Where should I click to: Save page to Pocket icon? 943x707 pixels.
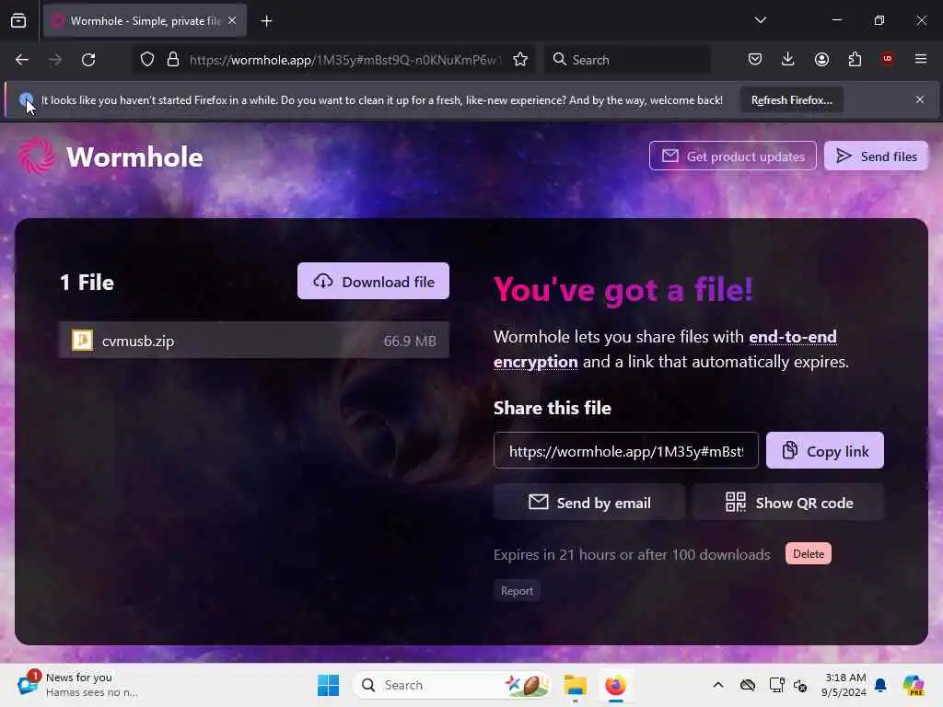click(x=755, y=59)
